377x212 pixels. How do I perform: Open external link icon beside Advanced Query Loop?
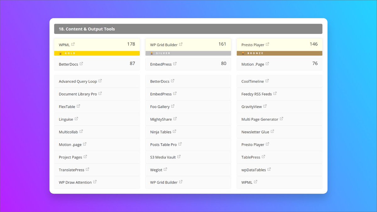100,81
